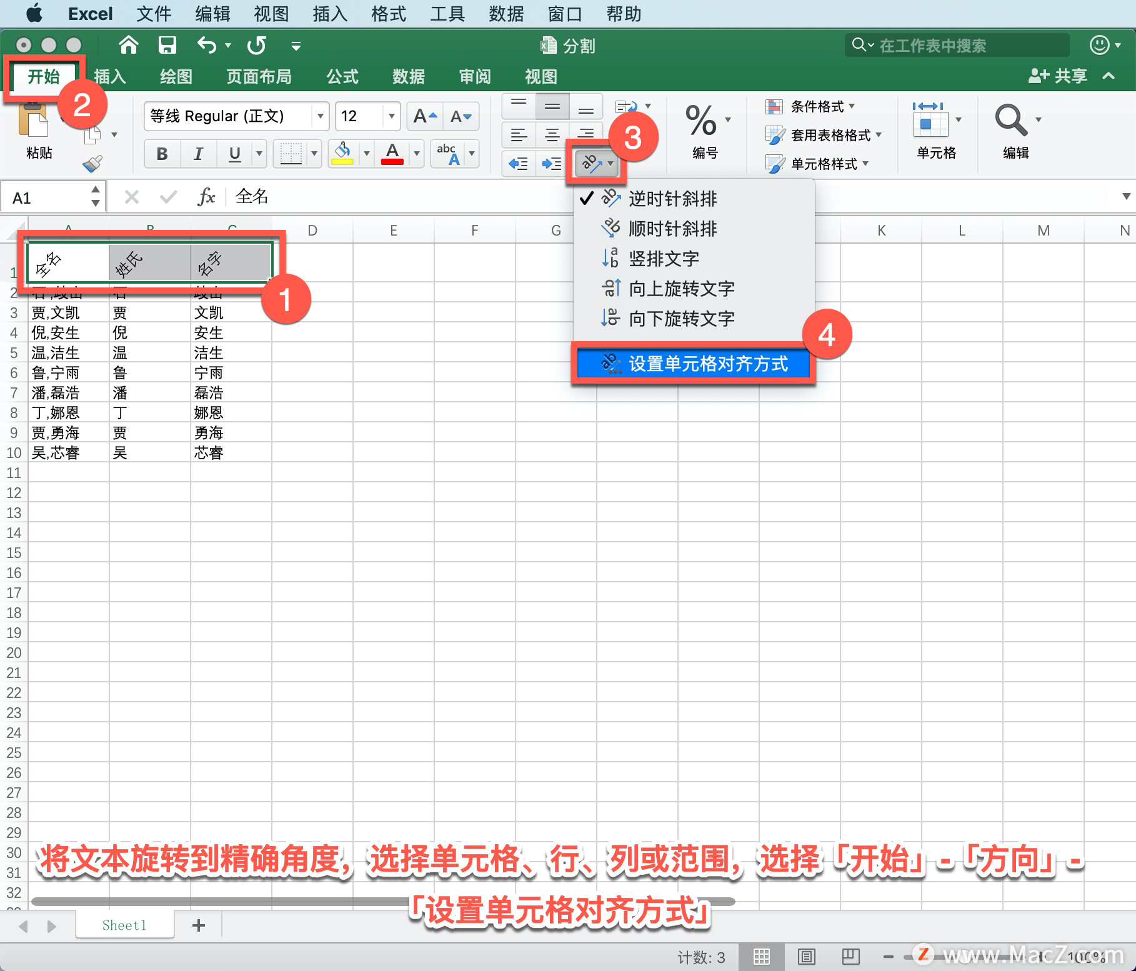Apply the red font color

[x=392, y=154]
